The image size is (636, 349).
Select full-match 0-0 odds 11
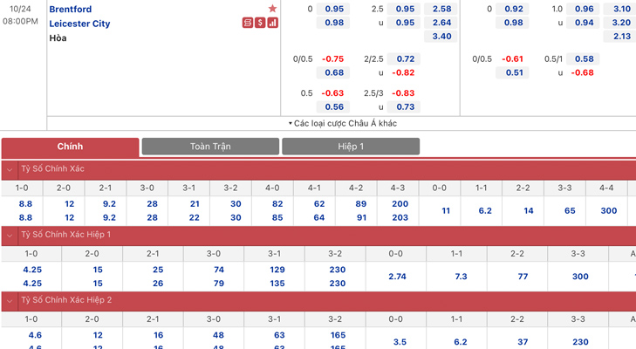[446, 211]
